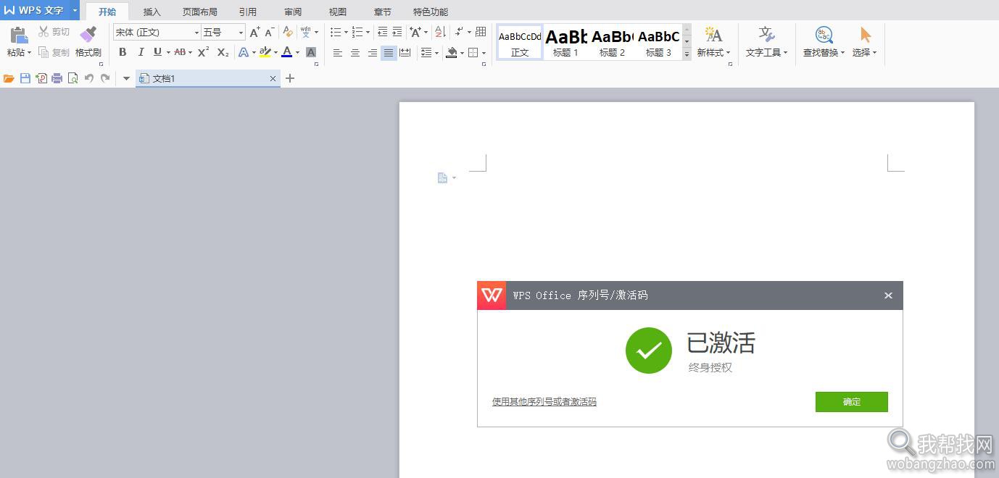
Task: Toggle italic formatting
Action: click(141, 52)
